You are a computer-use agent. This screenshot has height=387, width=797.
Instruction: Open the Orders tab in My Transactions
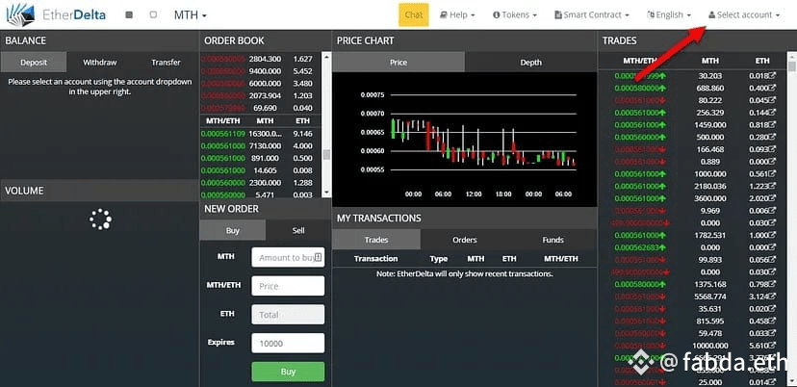pyautogui.click(x=465, y=240)
